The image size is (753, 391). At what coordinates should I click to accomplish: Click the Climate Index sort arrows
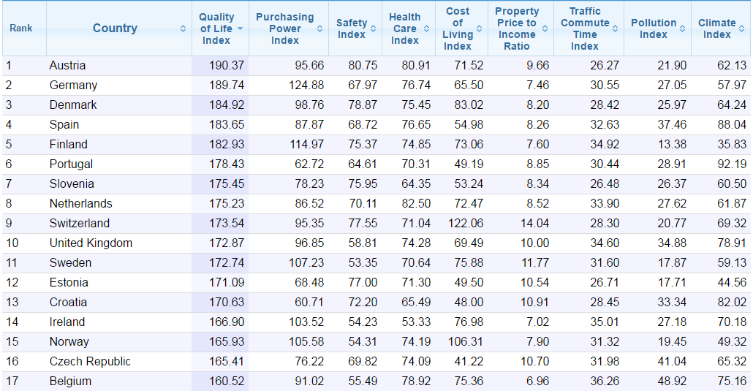(x=743, y=29)
